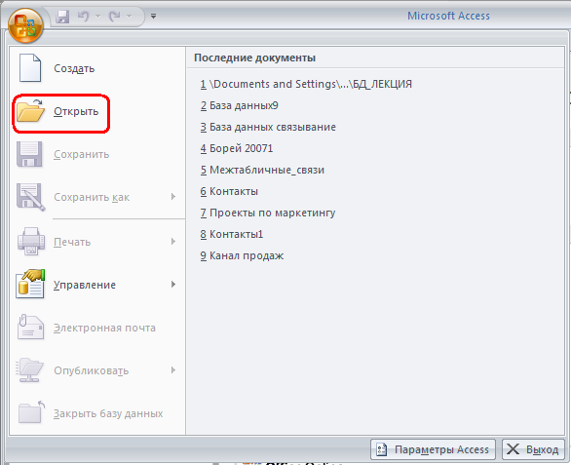571x465 pixels.
Task: Open recent document База данных9
Action: point(239,105)
